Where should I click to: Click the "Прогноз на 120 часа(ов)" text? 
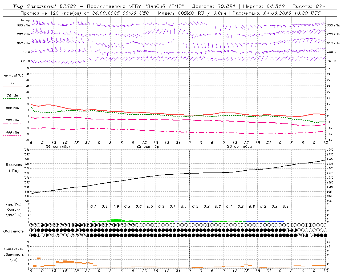[51, 13]
